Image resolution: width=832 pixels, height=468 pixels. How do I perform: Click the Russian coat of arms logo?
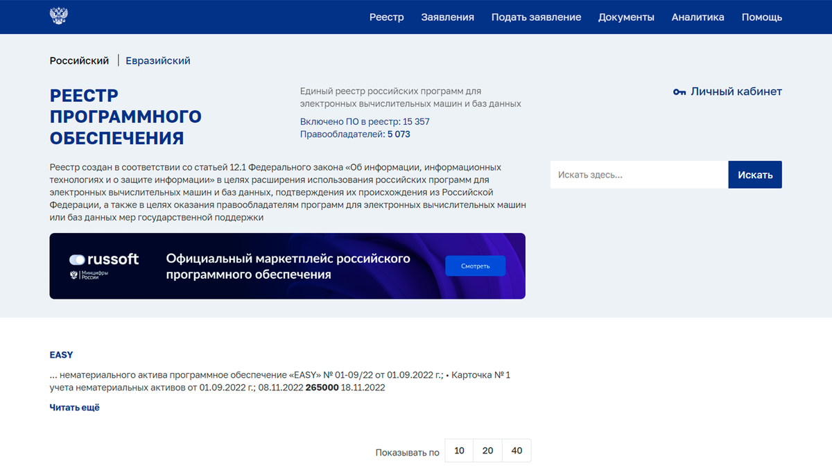[59, 15]
